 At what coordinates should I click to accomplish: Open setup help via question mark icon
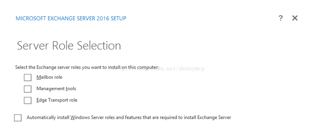coord(280,18)
